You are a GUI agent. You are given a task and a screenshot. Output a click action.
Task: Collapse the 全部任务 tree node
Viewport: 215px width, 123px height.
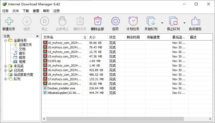[6, 40]
